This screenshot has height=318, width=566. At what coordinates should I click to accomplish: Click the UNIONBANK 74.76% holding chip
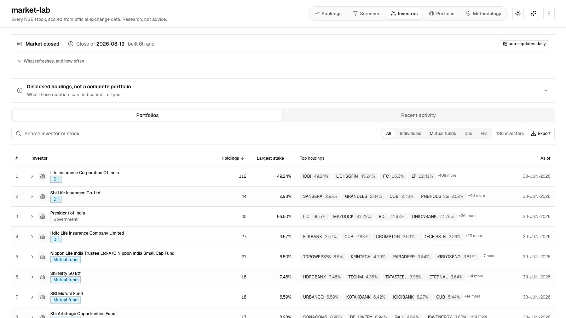433,217
